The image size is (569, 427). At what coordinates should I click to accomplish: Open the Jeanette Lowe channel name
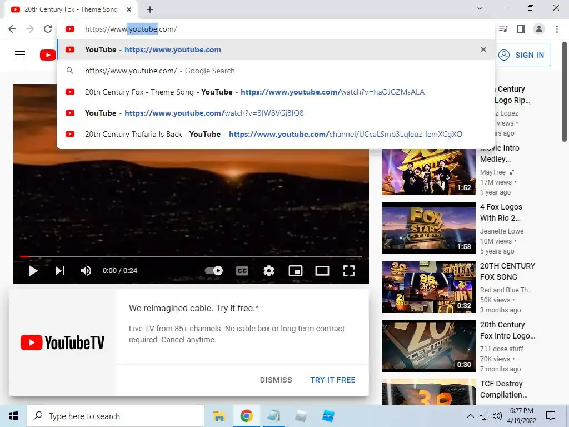[x=502, y=231]
